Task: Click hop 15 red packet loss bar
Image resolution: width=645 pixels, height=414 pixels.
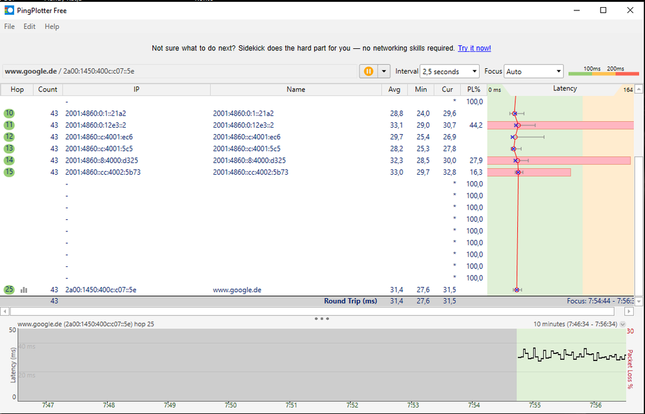Action: click(x=529, y=173)
